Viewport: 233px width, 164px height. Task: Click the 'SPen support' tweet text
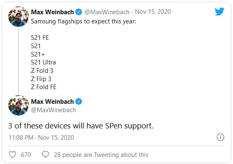pos(129,126)
